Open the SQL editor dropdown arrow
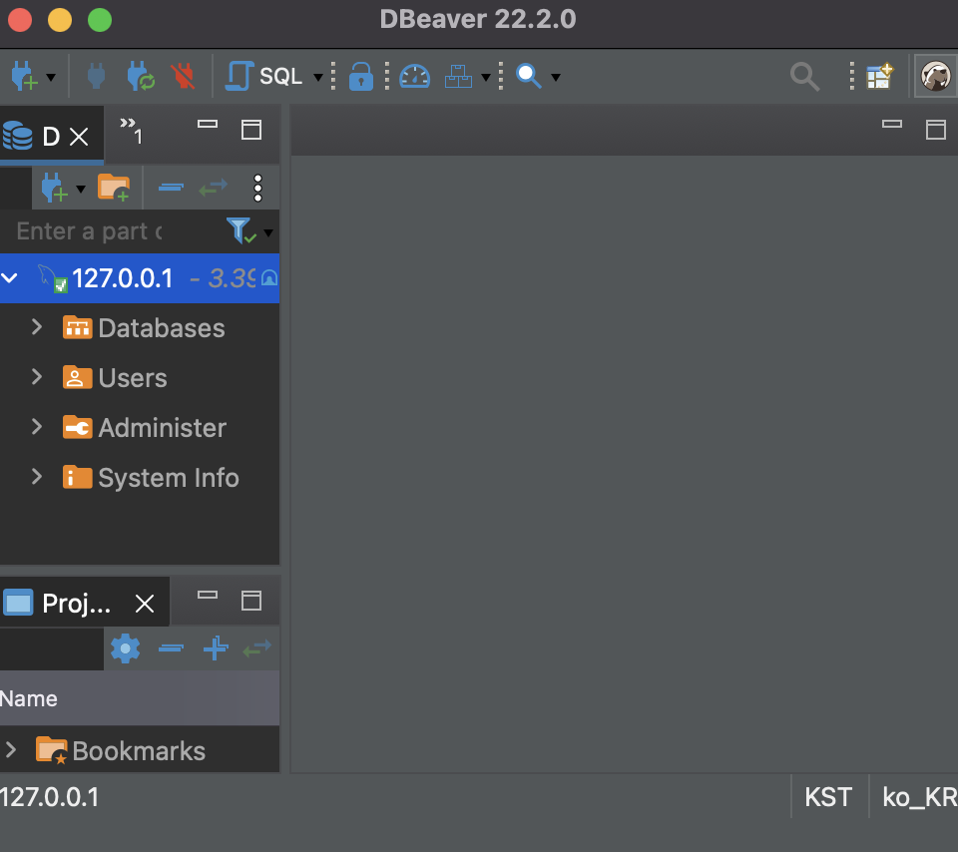 click(x=318, y=77)
